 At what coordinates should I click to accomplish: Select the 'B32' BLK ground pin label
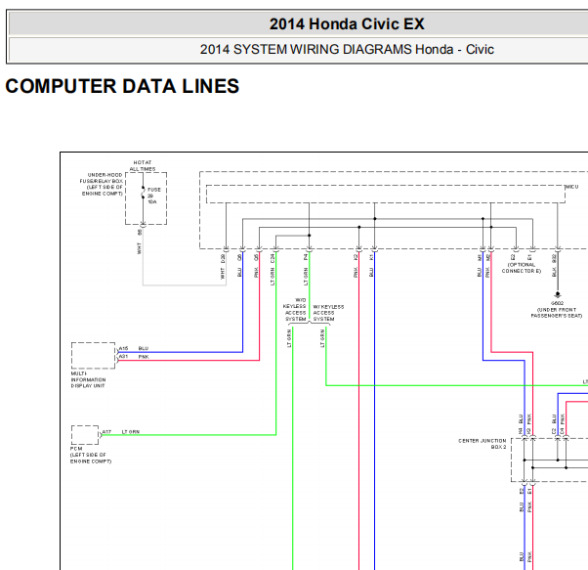(554, 258)
